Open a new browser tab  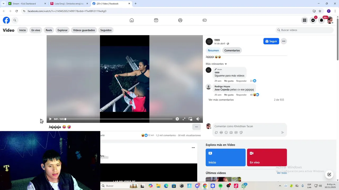[136, 4]
